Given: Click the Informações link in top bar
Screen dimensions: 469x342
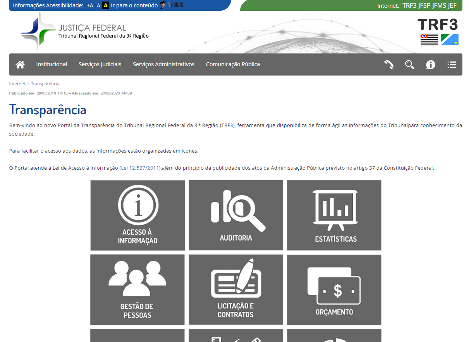Looking at the screenshot, I should 29,5.
